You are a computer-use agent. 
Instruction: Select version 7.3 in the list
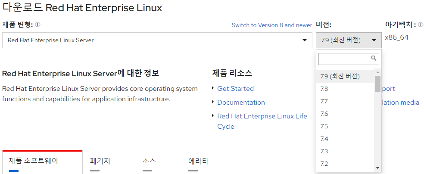point(345,151)
